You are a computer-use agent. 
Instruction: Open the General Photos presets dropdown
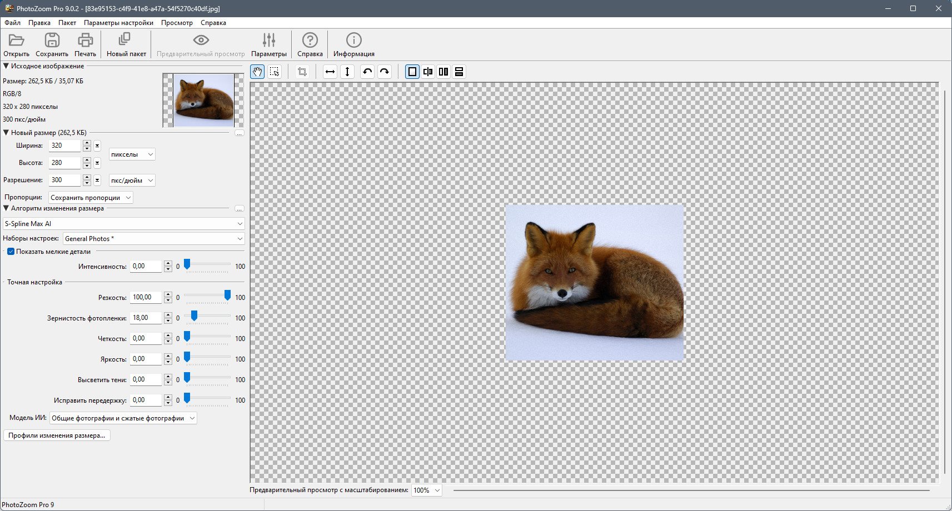153,239
